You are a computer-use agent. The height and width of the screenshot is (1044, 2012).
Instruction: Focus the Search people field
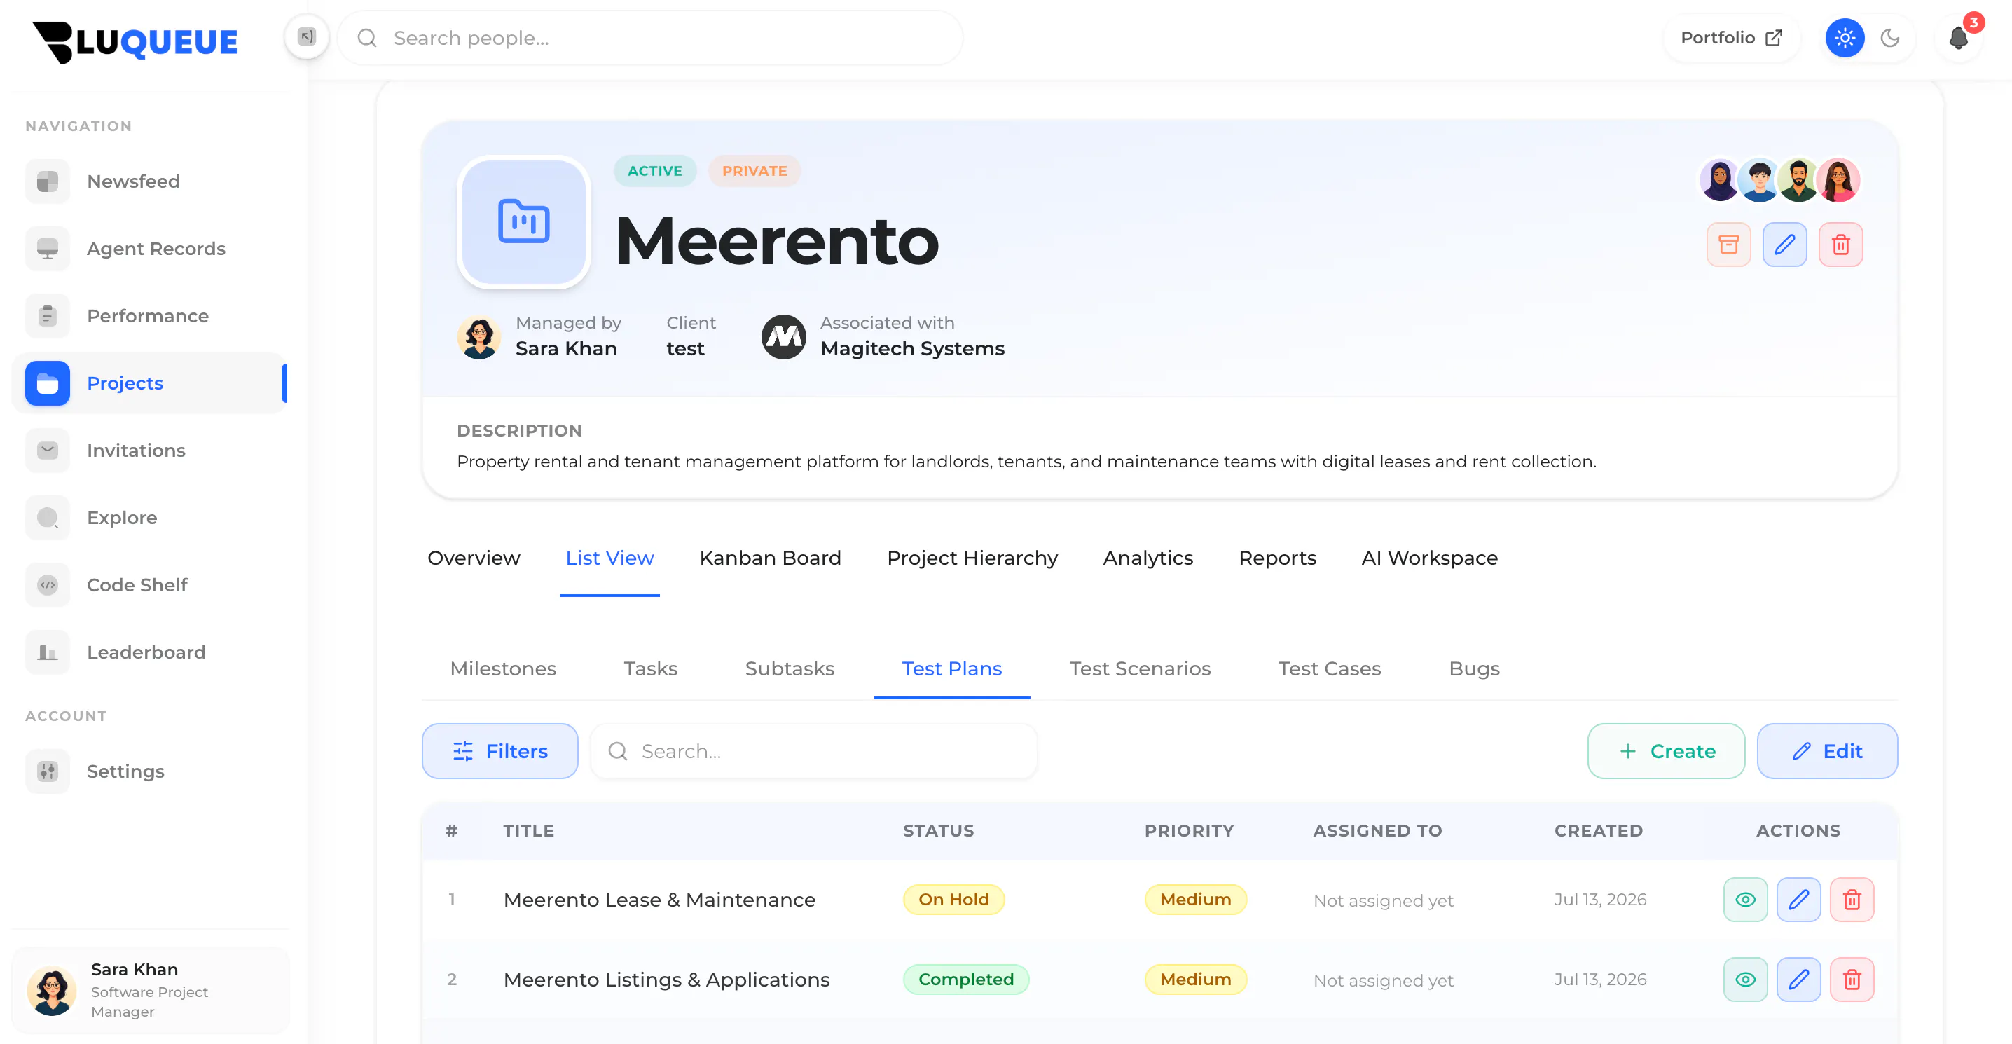point(650,39)
